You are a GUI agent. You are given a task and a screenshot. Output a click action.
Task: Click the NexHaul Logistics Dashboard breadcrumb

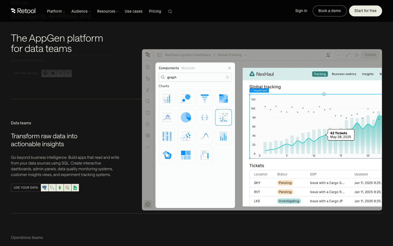188,55
